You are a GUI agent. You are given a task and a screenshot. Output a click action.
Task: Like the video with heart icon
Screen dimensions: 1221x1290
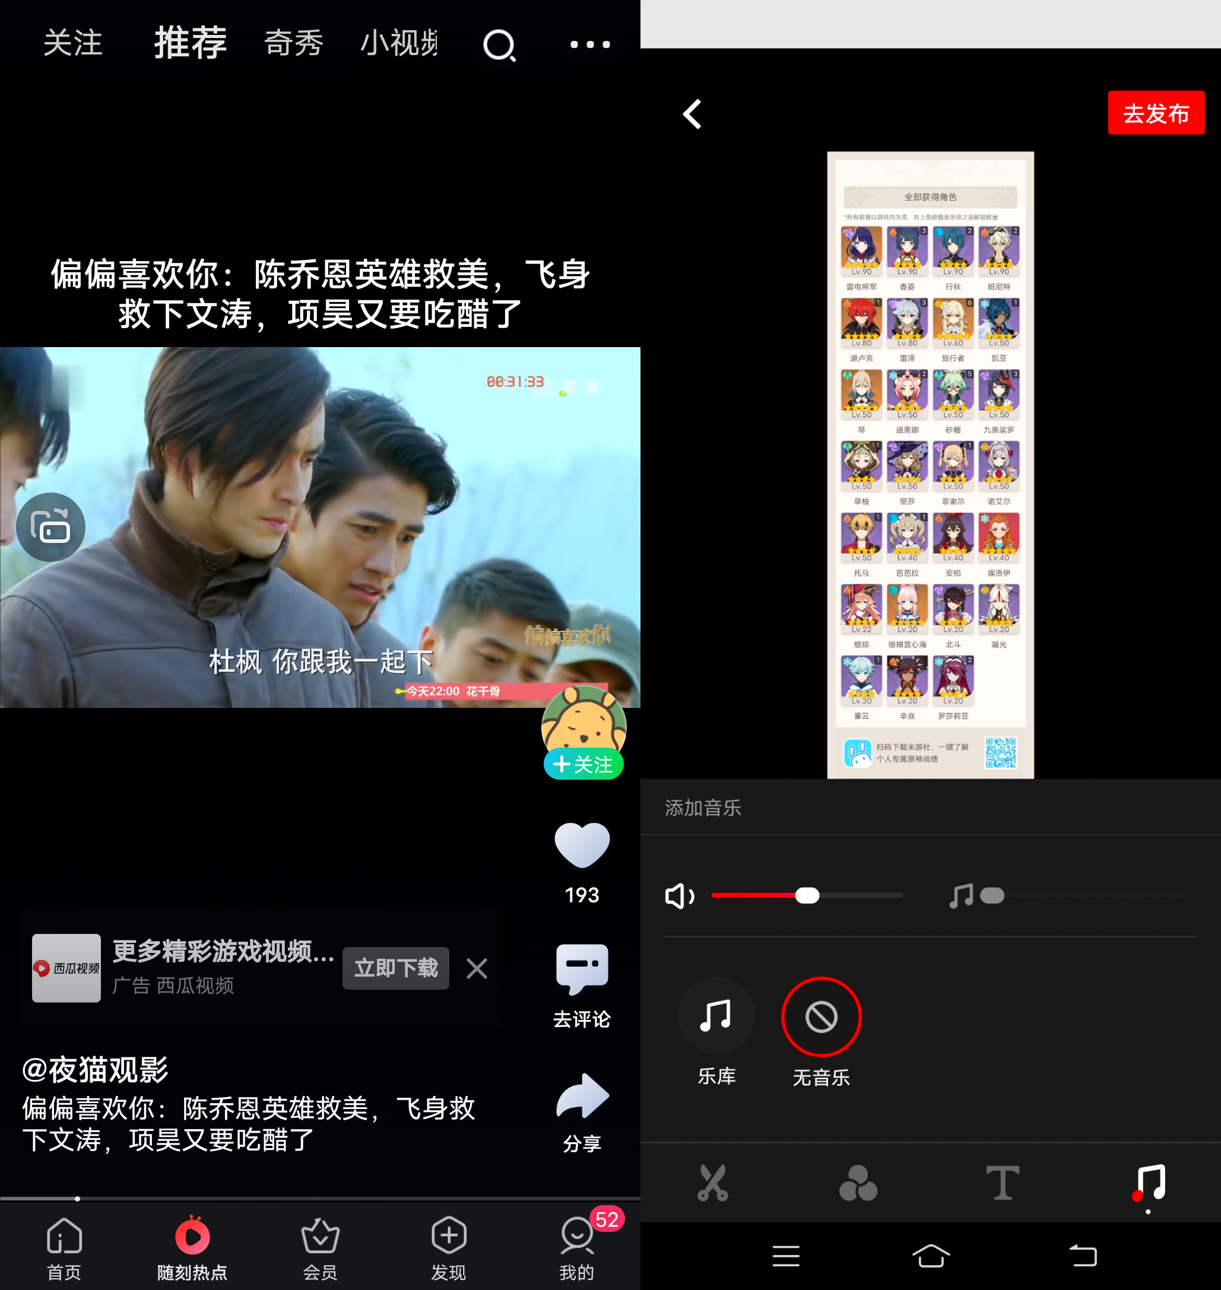(x=582, y=844)
